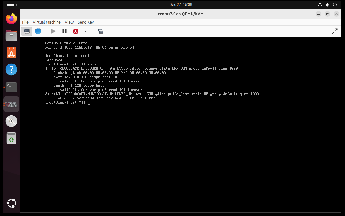This screenshot has width=345, height=216.
Task: Show applications with the Ubuntu logo button
Action: pyautogui.click(x=11, y=203)
